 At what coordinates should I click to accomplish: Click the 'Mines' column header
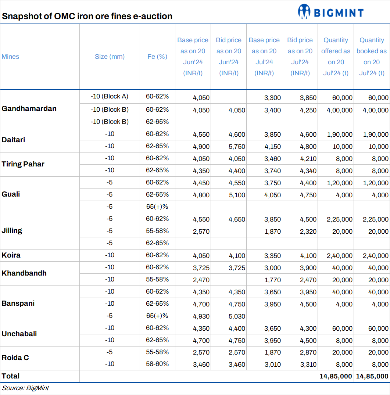(10, 57)
